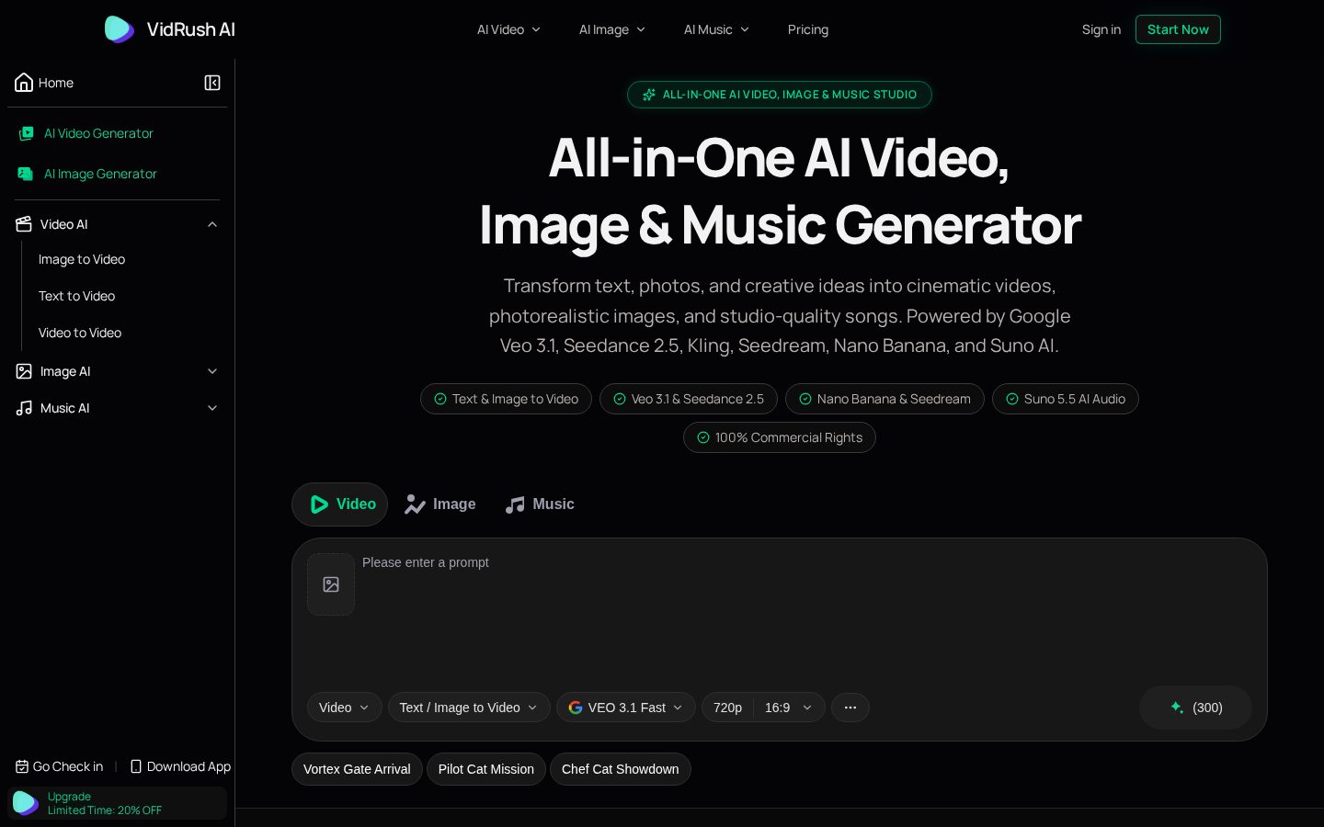Open the AI Video Generator link
Image resolution: width=1324 pixels, height=827 pixels.
pos(98,133)
